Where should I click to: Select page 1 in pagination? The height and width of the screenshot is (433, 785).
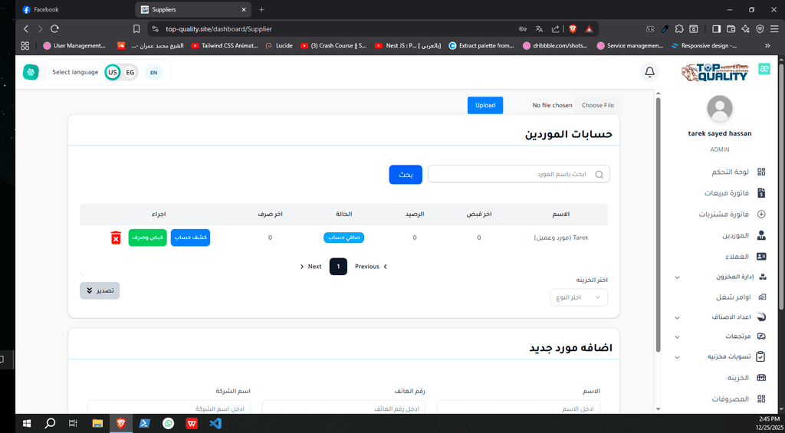pos(338,266)
